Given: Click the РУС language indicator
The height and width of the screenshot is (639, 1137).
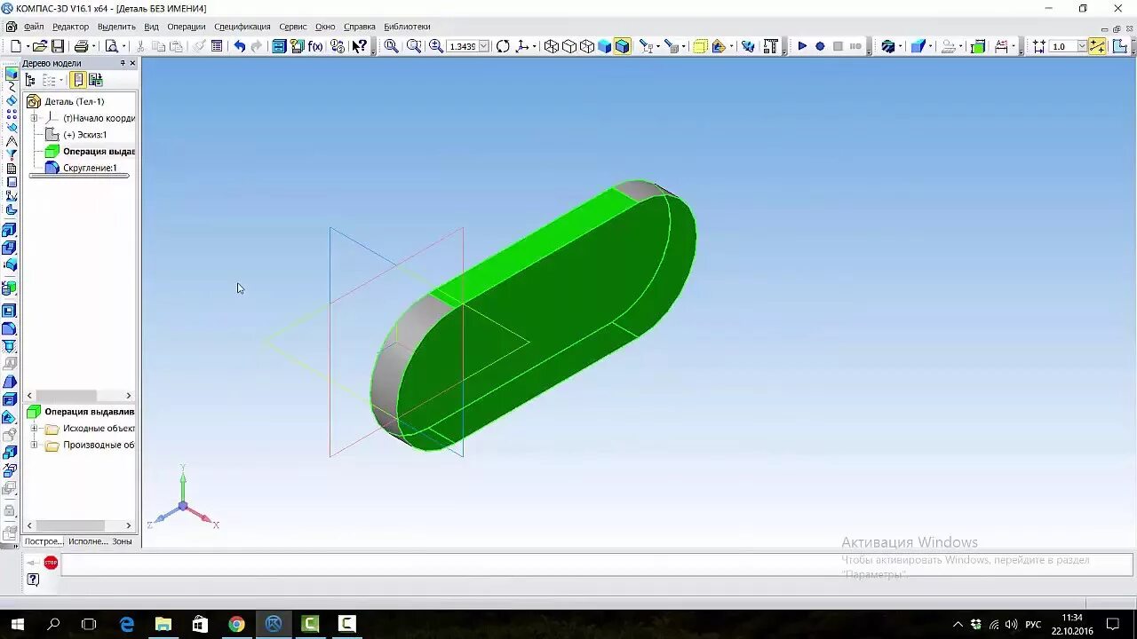Looking at the screenshot, I should (1033, 624).
